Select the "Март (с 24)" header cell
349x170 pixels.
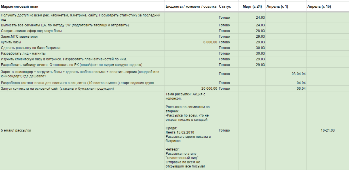pos(252,6)
